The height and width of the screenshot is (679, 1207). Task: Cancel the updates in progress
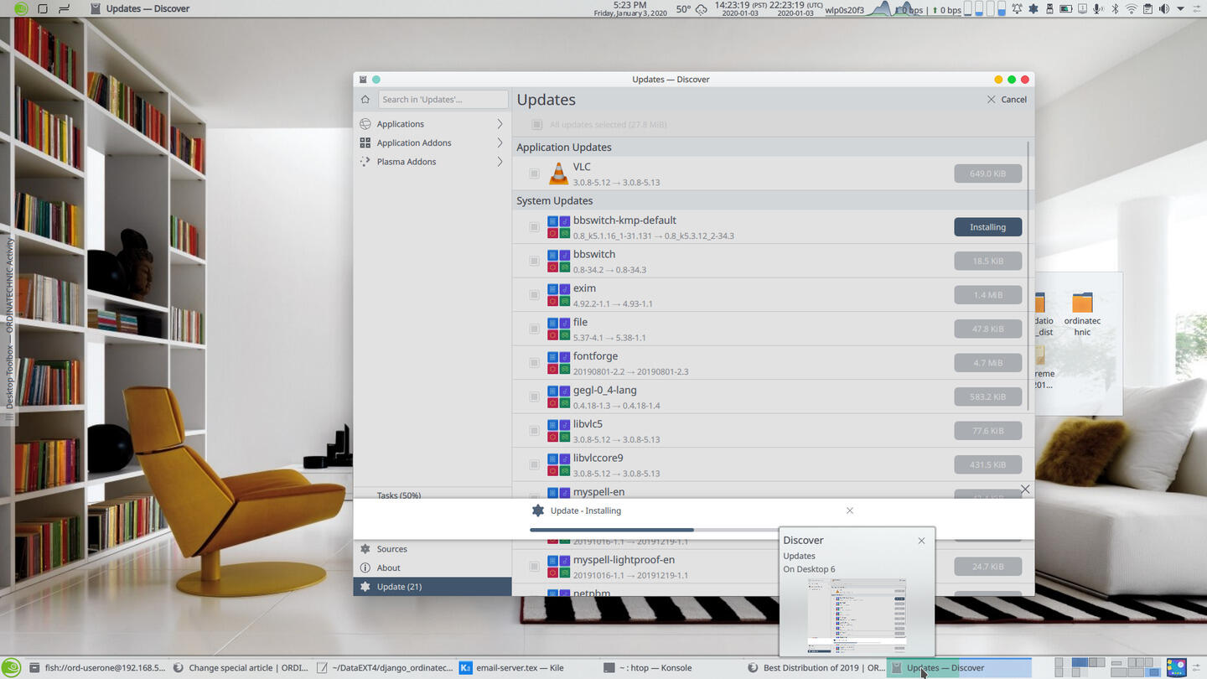pos(1007,99)
